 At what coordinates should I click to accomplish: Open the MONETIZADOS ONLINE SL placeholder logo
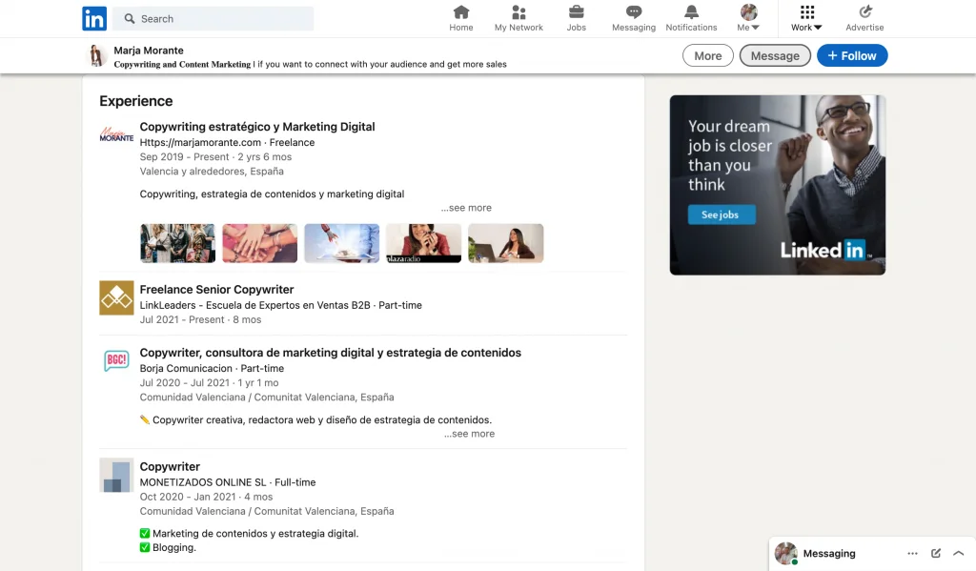point(116,475)
